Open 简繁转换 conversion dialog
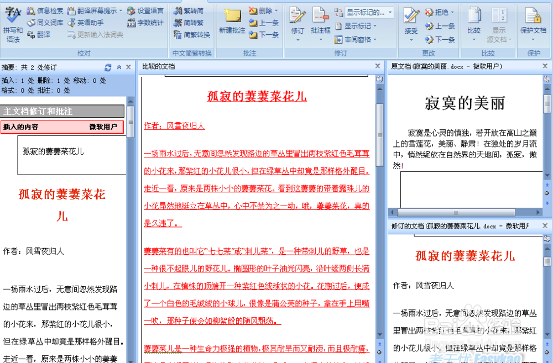The width and height of the screenshot is (553, 363). coord(192,35)
